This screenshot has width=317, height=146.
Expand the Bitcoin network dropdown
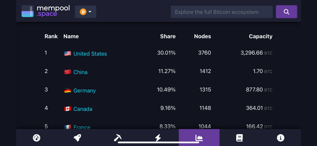86,12
